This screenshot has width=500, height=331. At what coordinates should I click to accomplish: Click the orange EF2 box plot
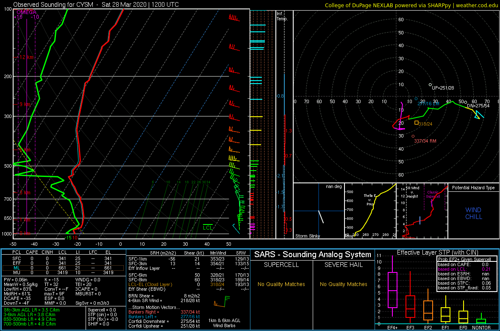click(428, 306)
